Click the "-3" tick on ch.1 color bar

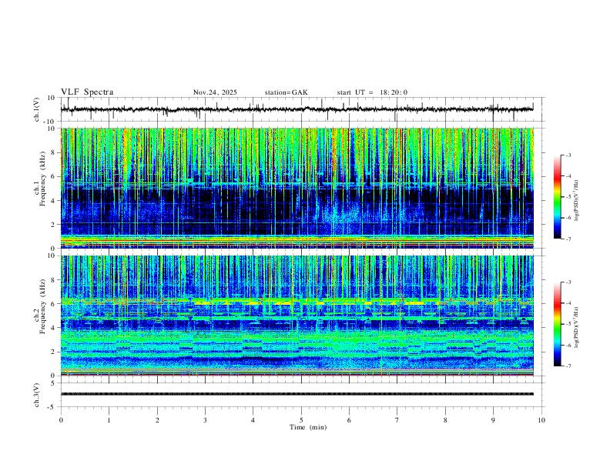(x=568, y=155)
